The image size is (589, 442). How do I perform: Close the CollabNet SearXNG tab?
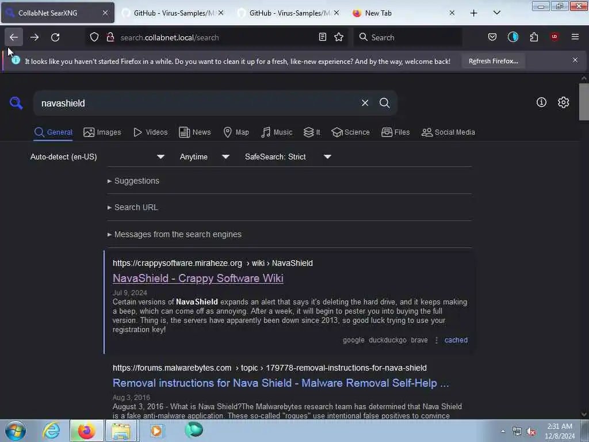[105, 13]
